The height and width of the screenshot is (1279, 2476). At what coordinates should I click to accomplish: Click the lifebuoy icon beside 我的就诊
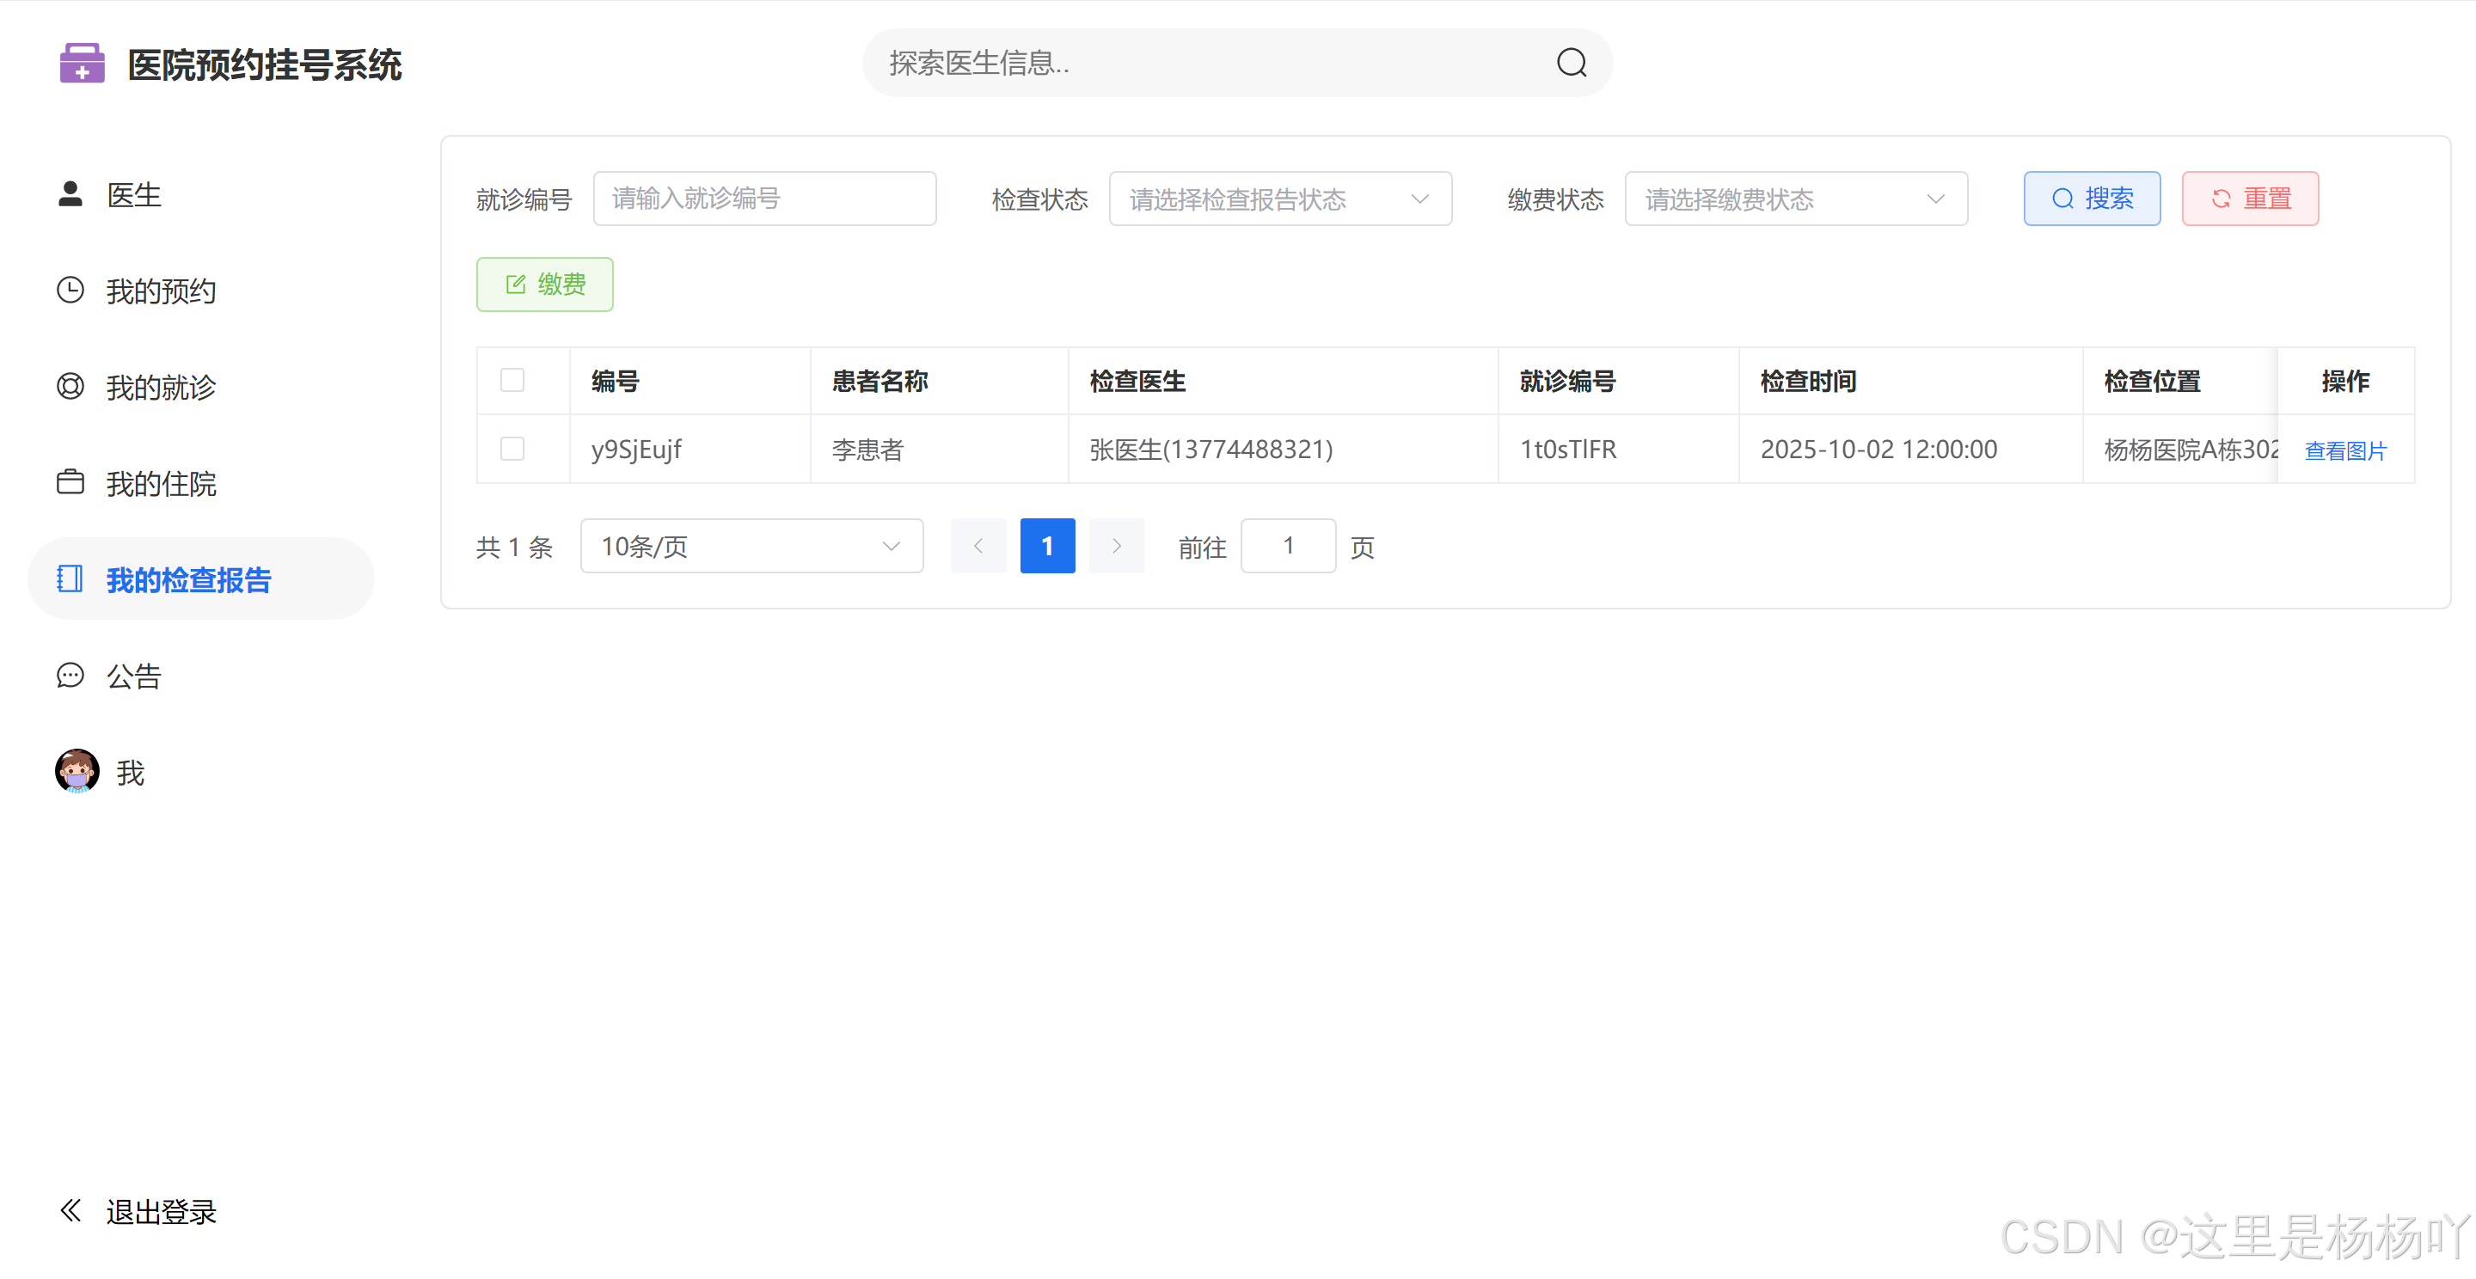pyautogui.click(x=70, y=386)
